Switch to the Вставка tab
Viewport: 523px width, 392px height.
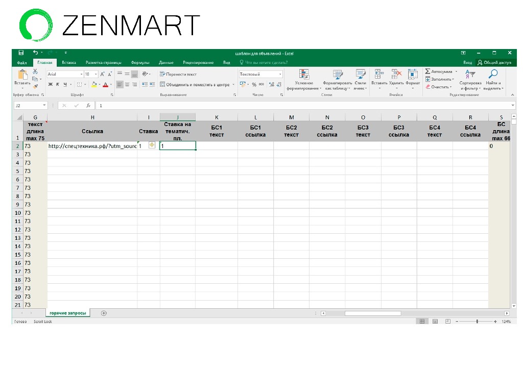coord(69,63)
